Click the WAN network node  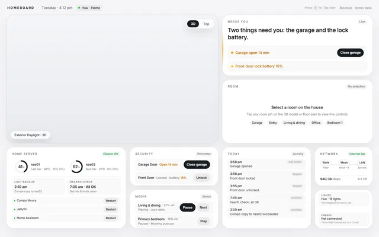coord(326,162)
